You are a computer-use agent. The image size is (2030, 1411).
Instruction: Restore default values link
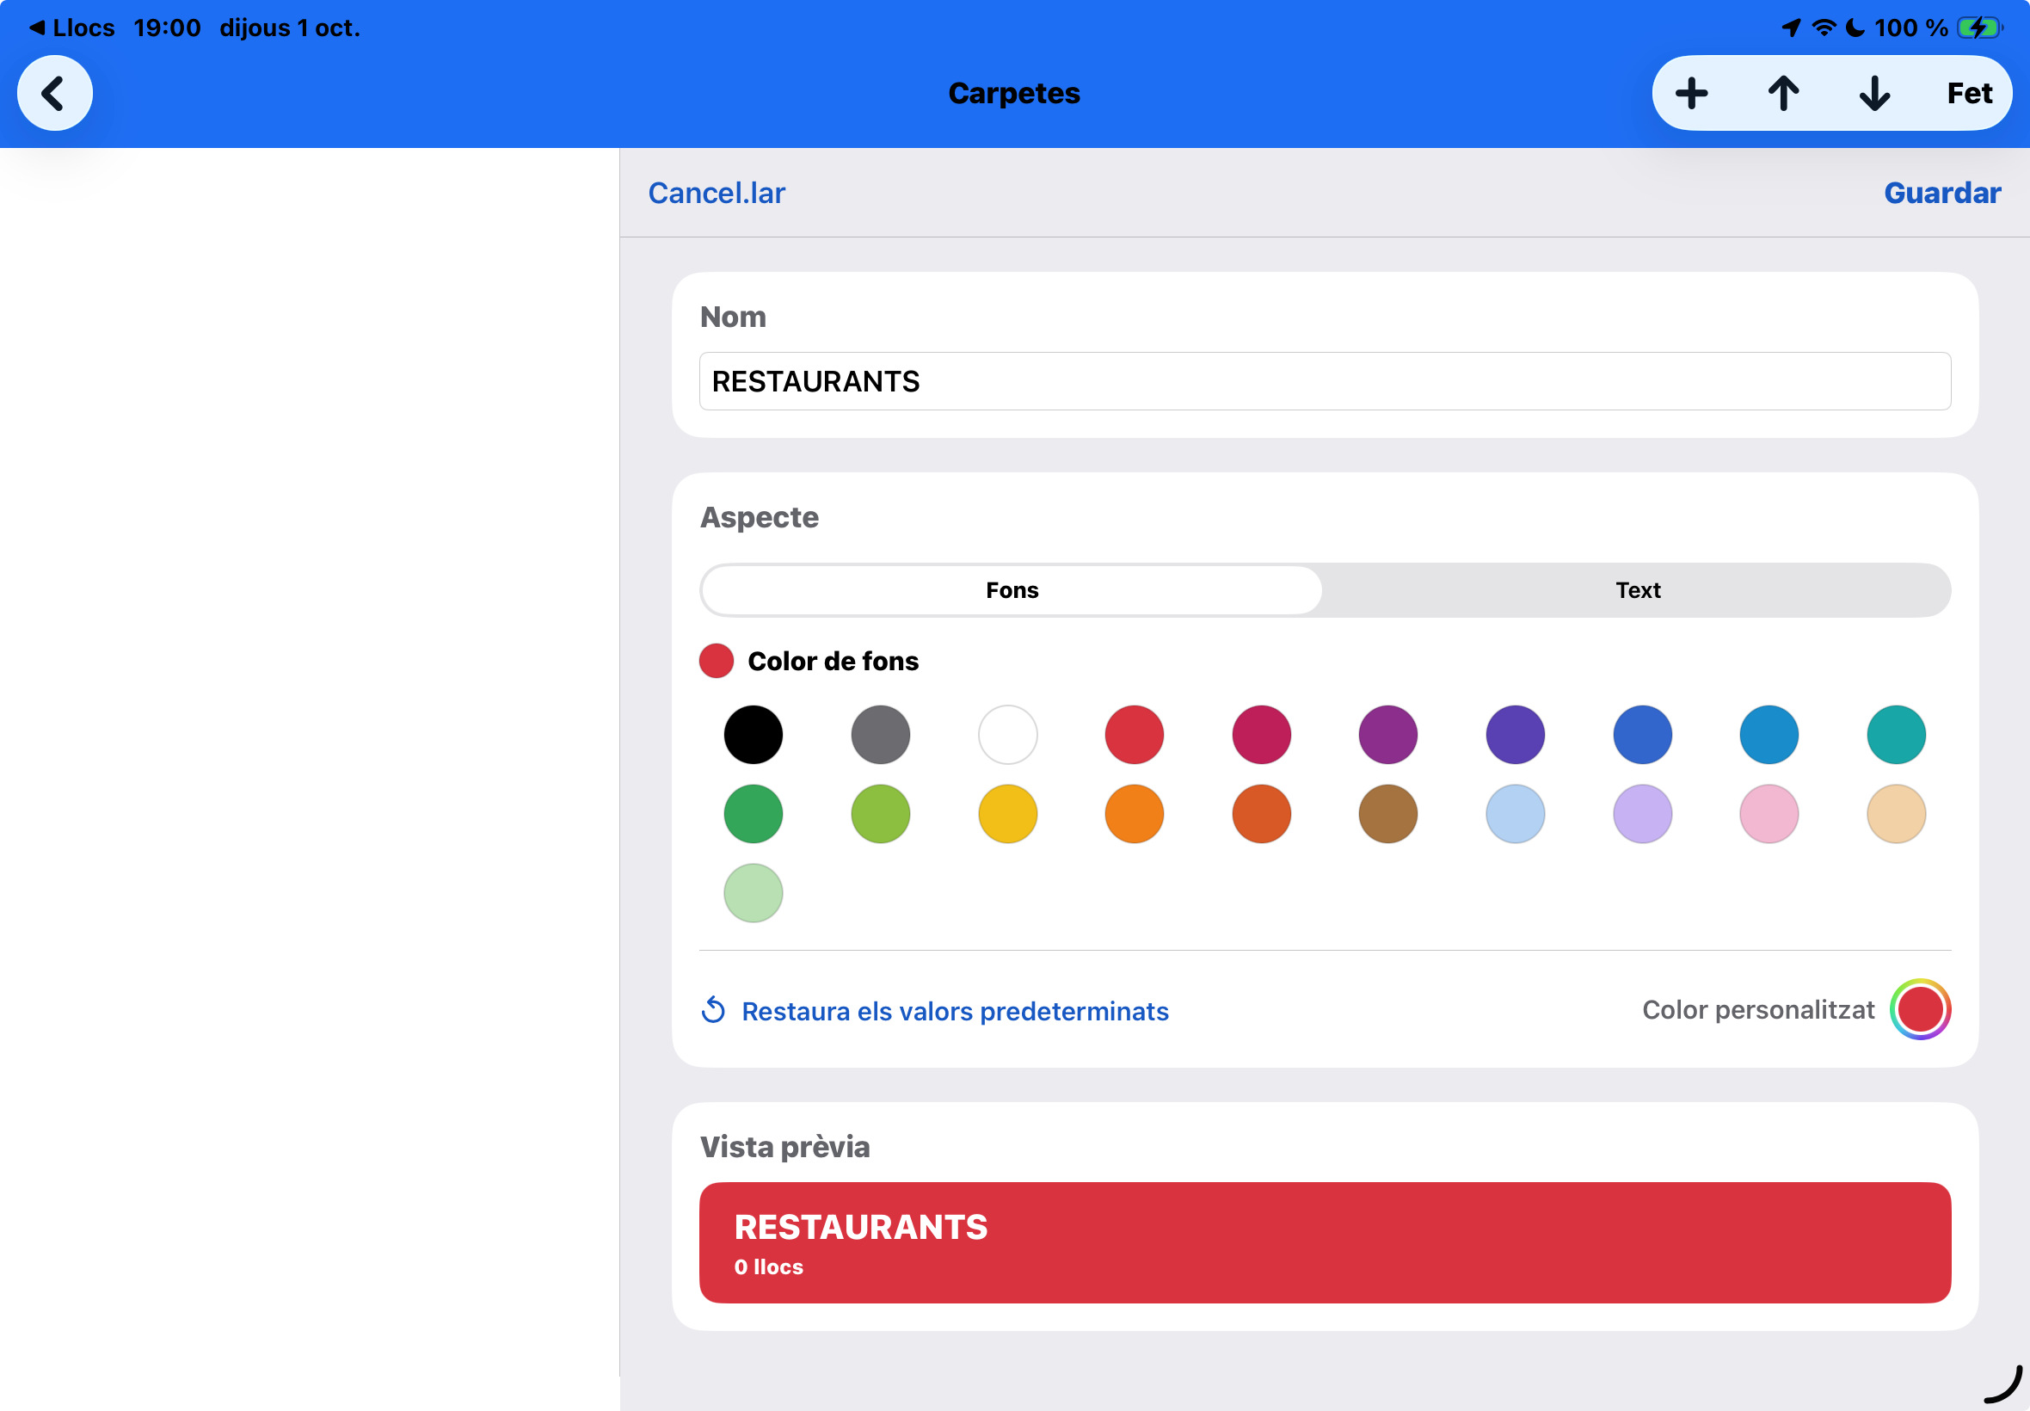[935, 1011]
